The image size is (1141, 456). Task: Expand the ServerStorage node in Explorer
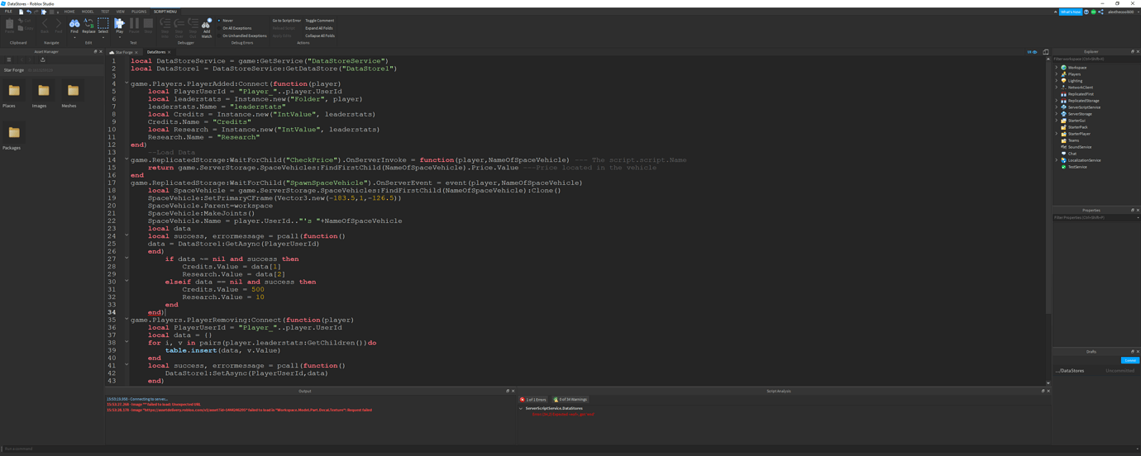[x=1057, y=114]
